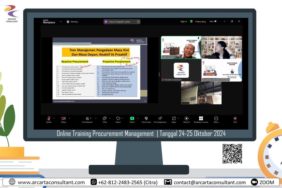This screenshot has width=282, height=188.
Task: Expand the Audio options arrow
Action: 54,118
